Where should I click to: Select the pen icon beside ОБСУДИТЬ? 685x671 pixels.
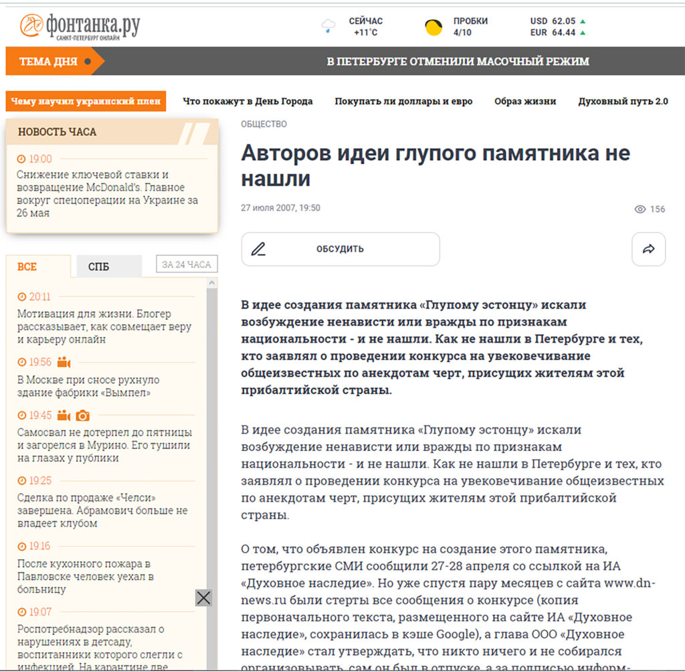(x=260, y=248)
